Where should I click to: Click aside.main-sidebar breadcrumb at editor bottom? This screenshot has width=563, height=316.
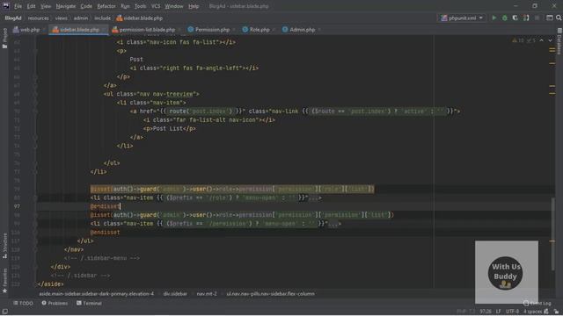(96, 294)
